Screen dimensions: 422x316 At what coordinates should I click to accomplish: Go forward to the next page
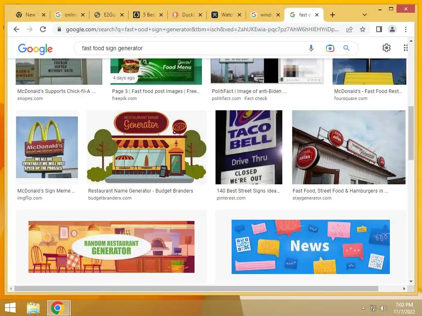point(30,29)
